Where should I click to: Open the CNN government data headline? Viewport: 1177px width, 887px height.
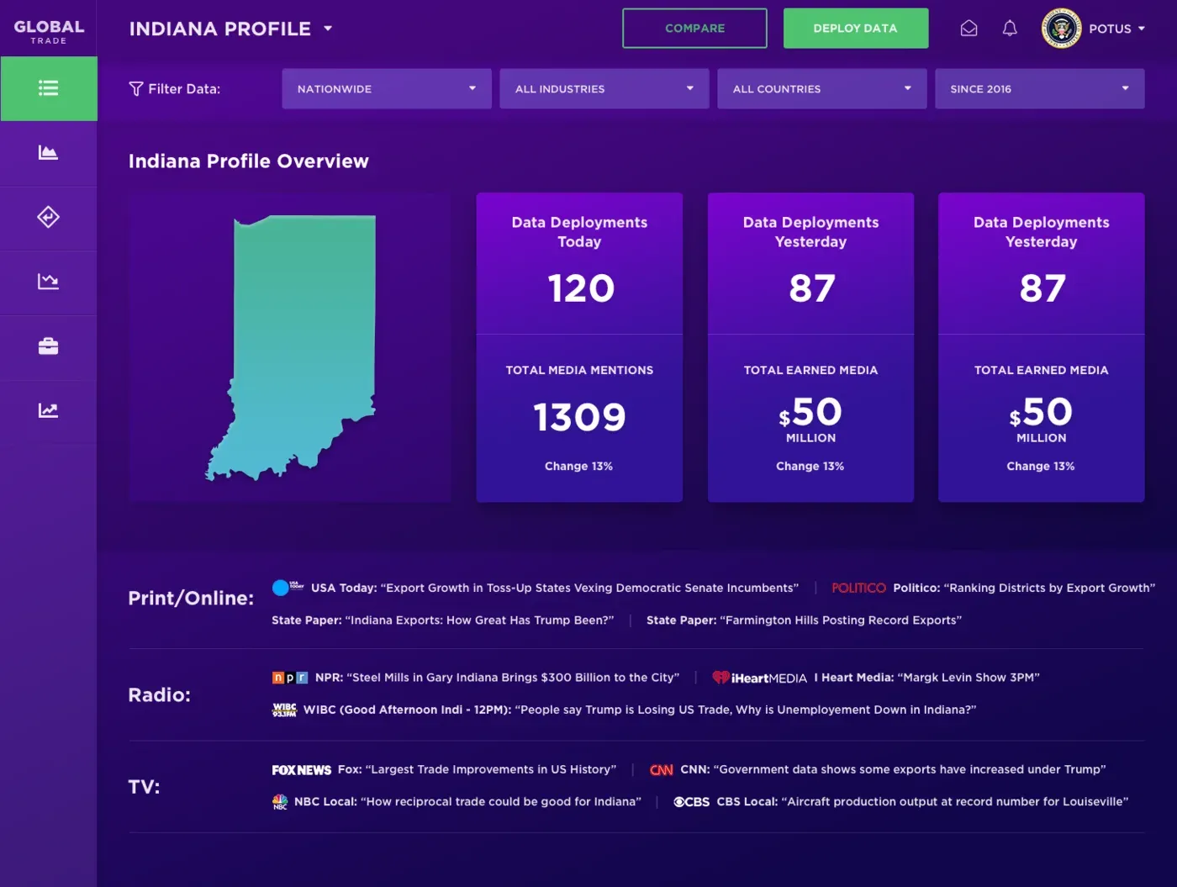pyautogui.click(x=893, y=769)
